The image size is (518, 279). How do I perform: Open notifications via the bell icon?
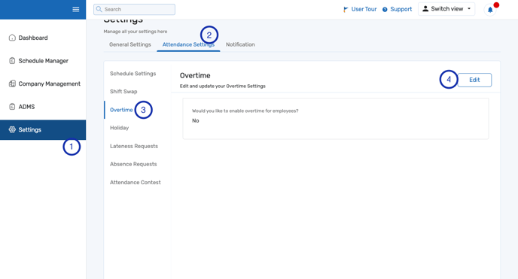click(x=490, y=10)
